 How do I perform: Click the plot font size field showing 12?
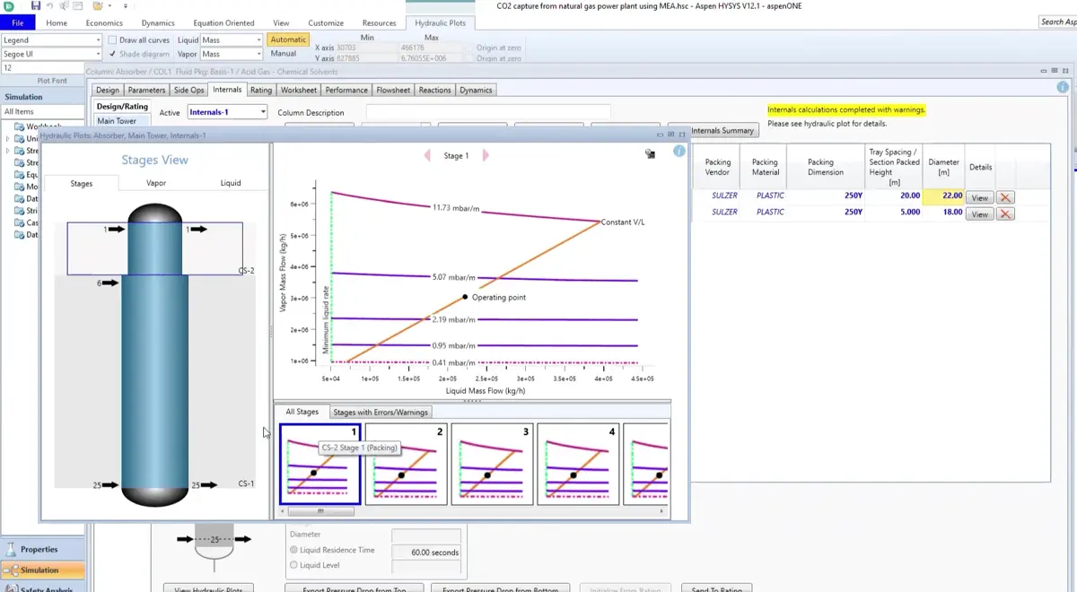coord(42,68)
